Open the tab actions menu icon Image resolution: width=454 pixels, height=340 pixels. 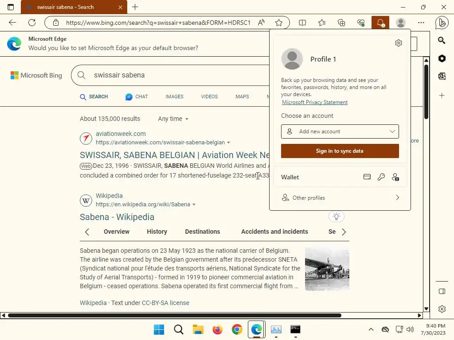point(11,7)
